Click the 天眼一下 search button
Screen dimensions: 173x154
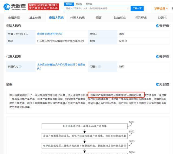(x=137, y=8)
